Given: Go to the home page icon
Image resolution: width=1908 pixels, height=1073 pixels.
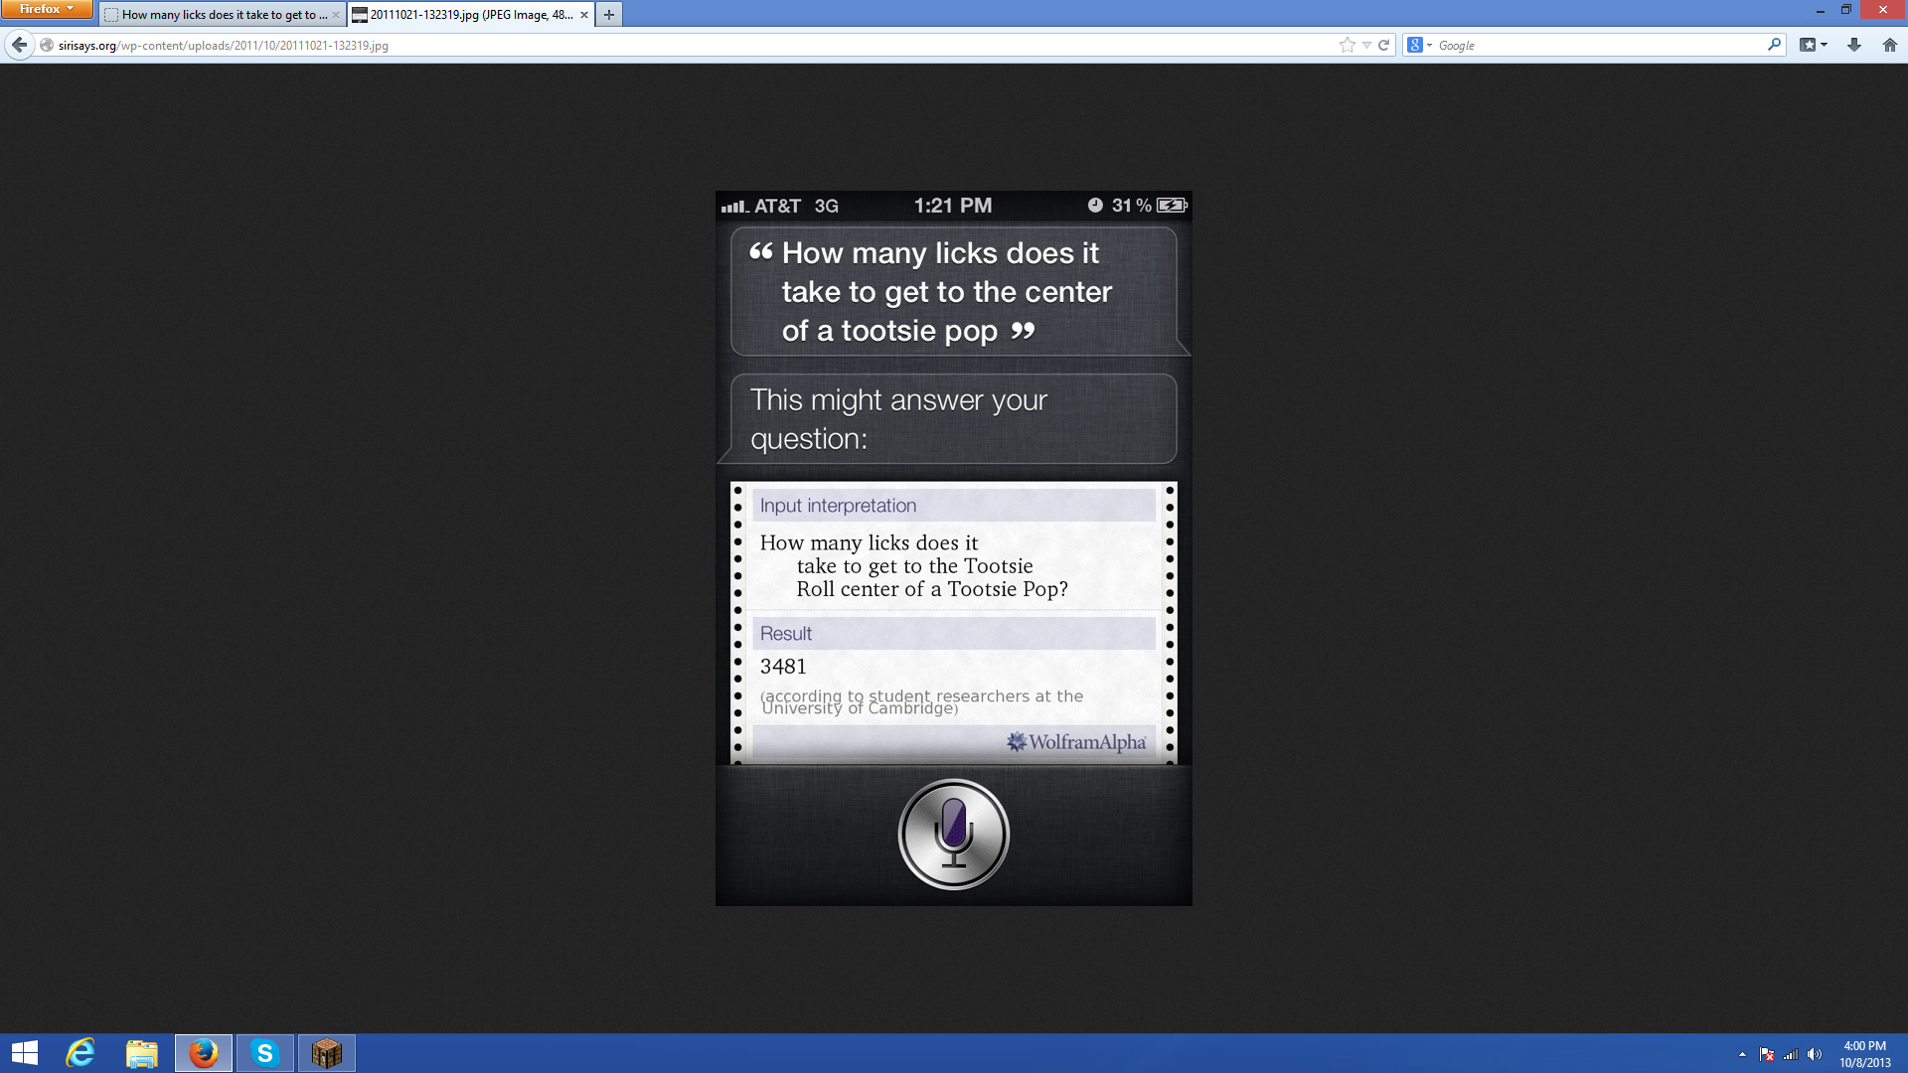Looking at the screenshot, I should click(x=1890, y=45).
